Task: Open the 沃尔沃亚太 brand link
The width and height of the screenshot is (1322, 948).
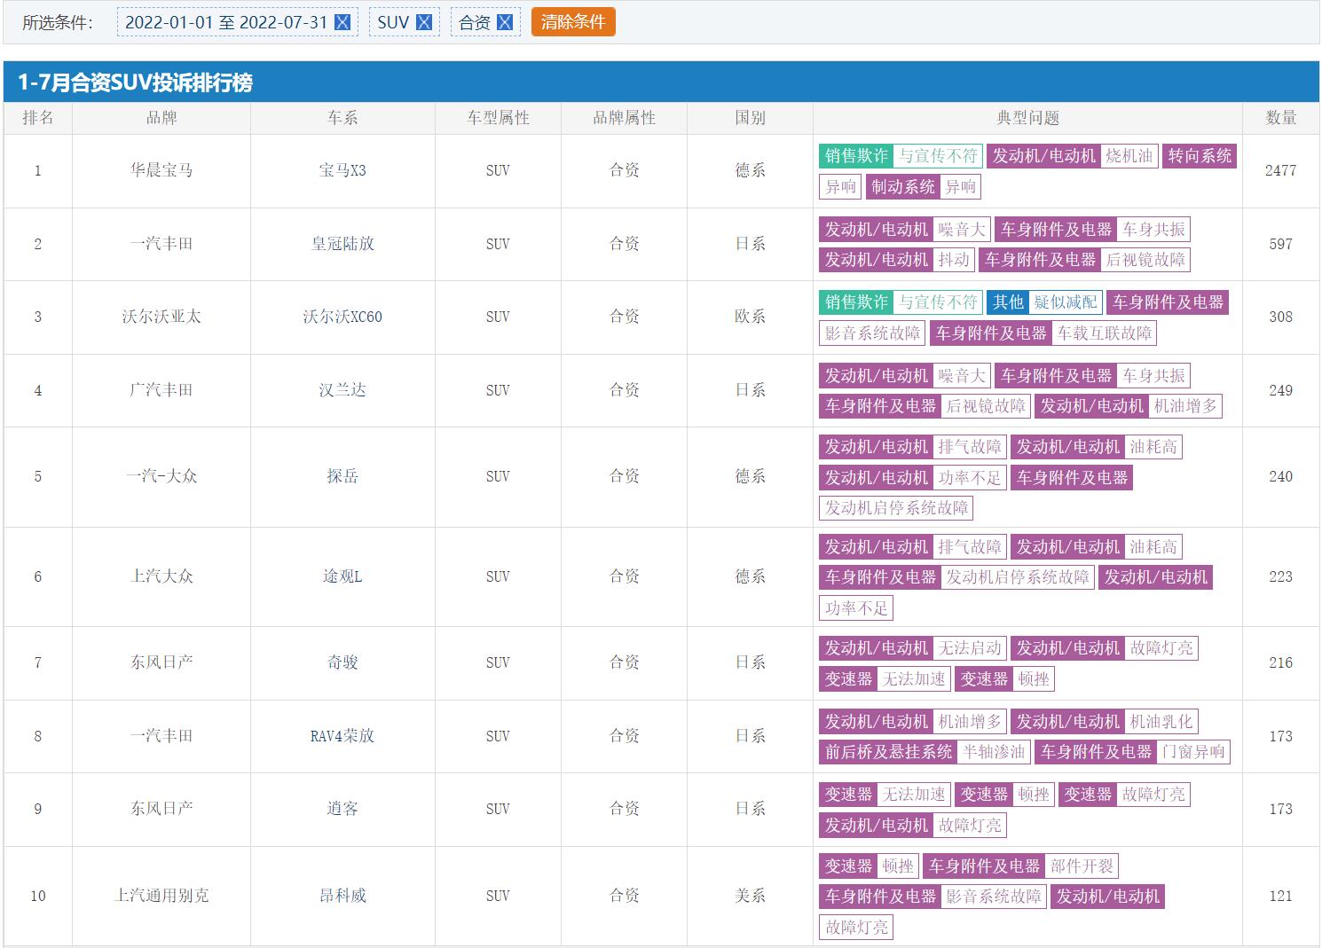Action: pyautogui.click(x=161, y=317)
